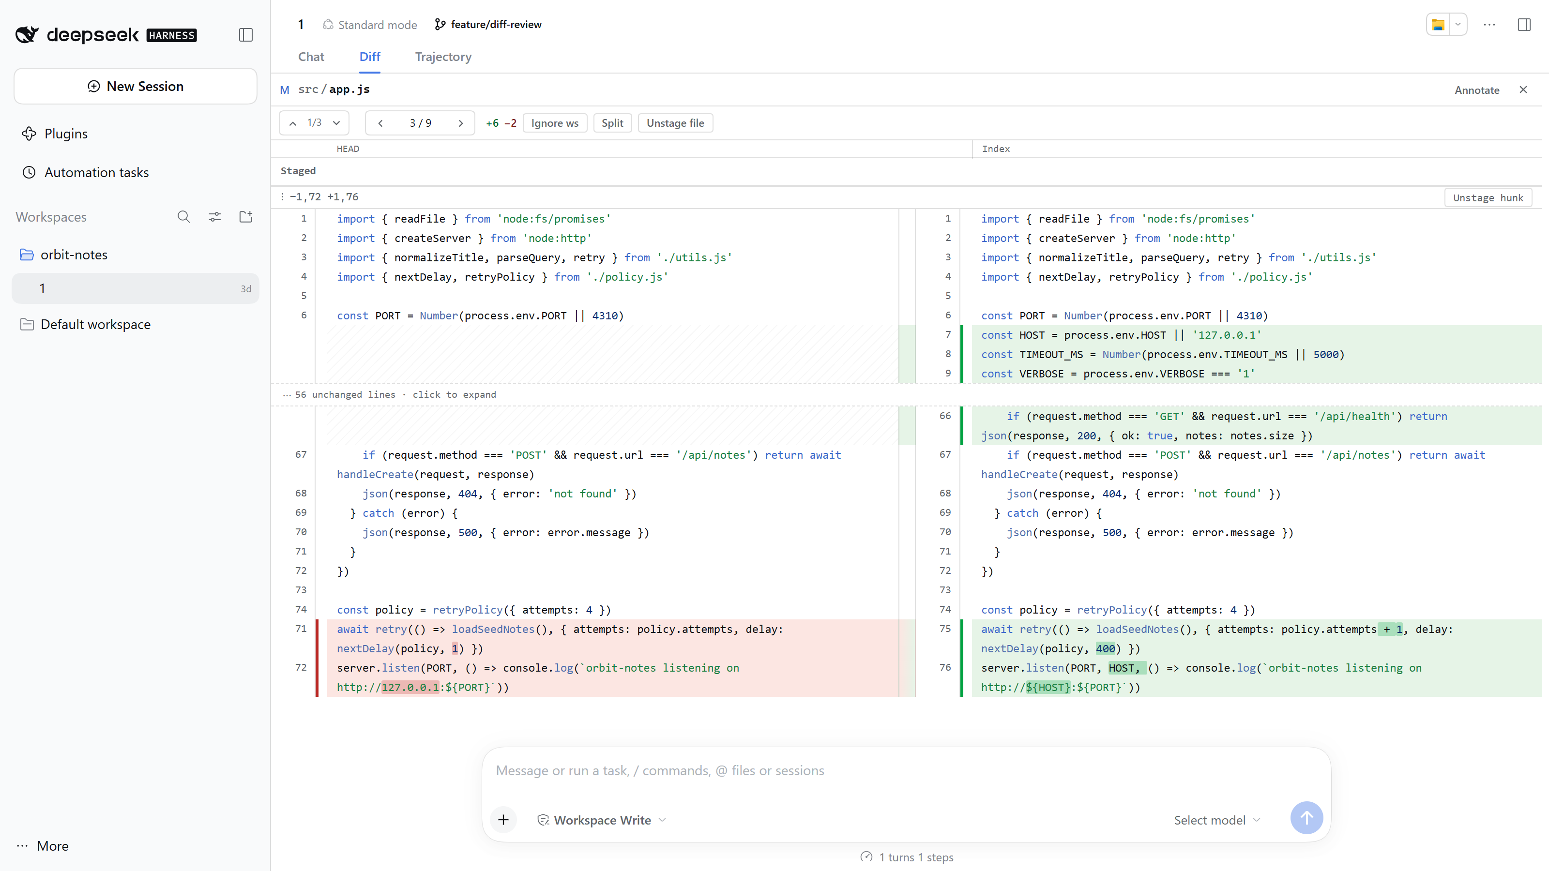Click Annotate for app.js
This screenshot has width=1549, height=871.
pyautogui.click(x=1477, y=90)
